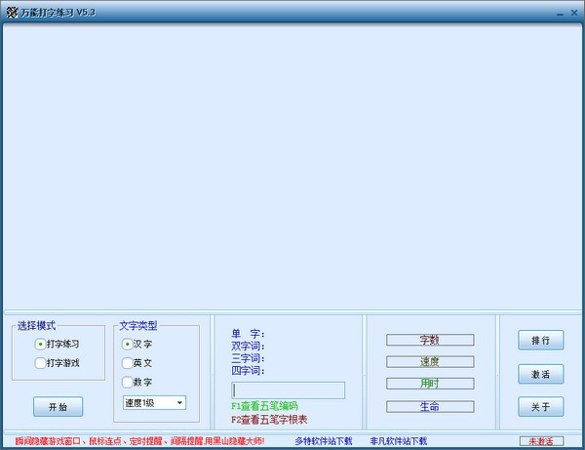The image size is (585, 450).
Task: Select 打字游戏 game mode
Action: [x=40, y=363]
